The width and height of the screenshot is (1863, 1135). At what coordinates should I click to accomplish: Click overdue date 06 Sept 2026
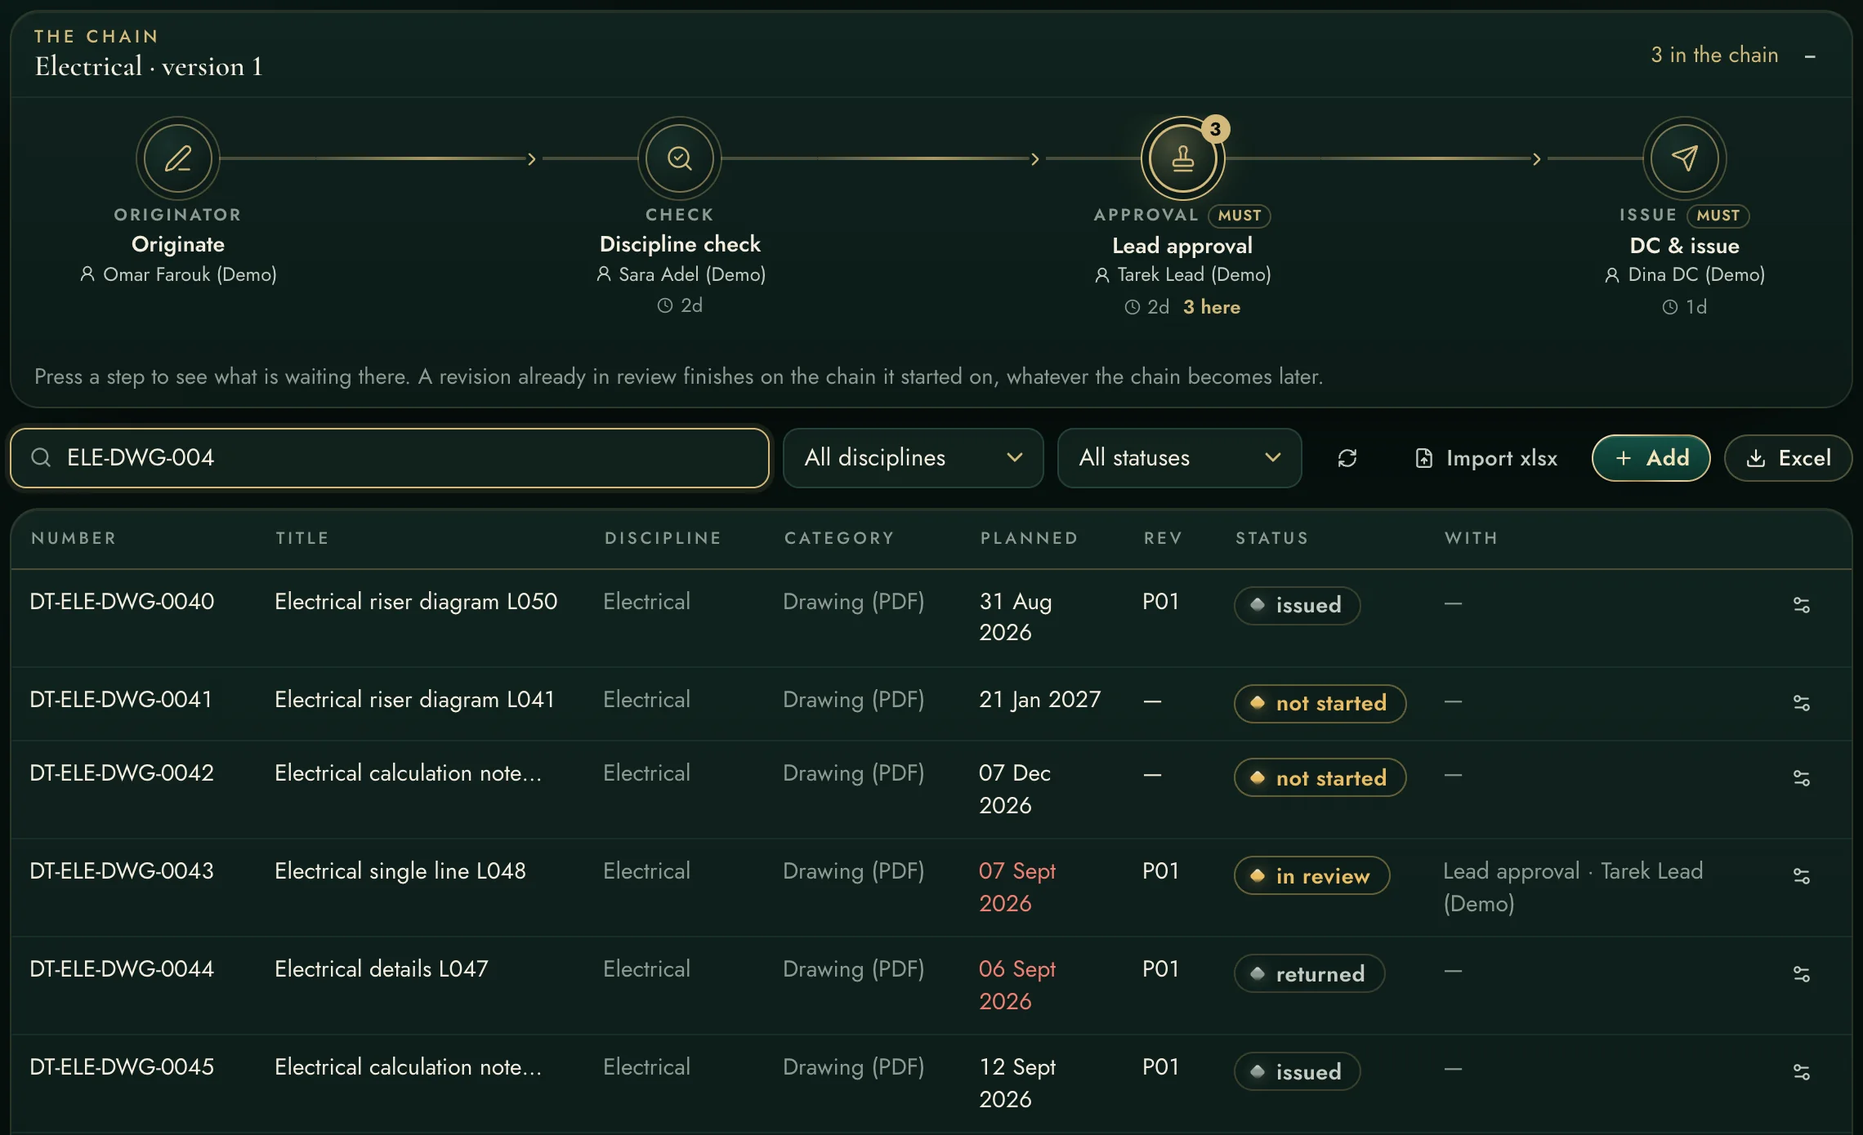(1017, 986)
